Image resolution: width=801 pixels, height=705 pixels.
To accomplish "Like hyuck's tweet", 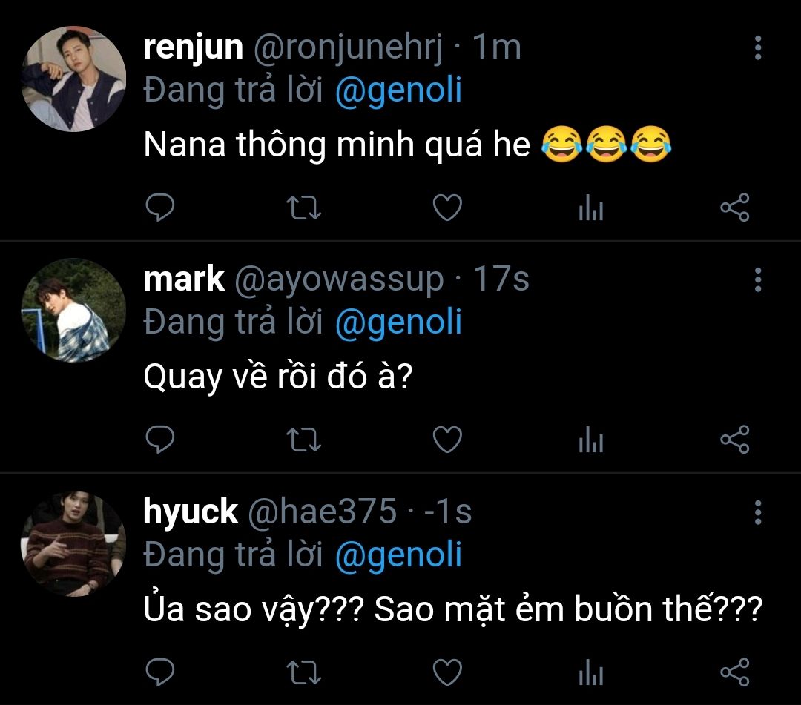I will point(447,672).
